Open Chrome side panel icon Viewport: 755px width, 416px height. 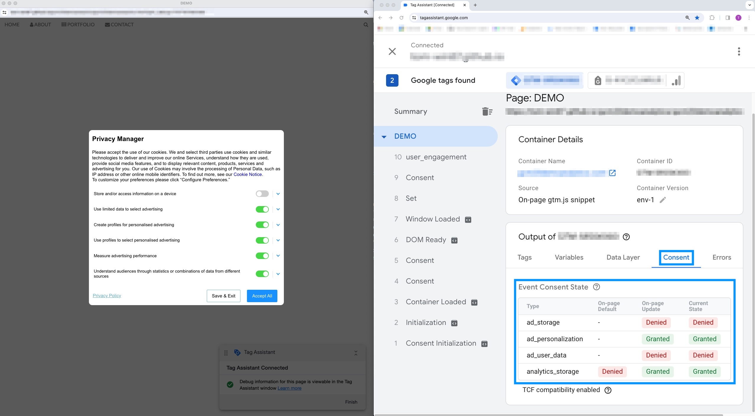click(728, 18)
